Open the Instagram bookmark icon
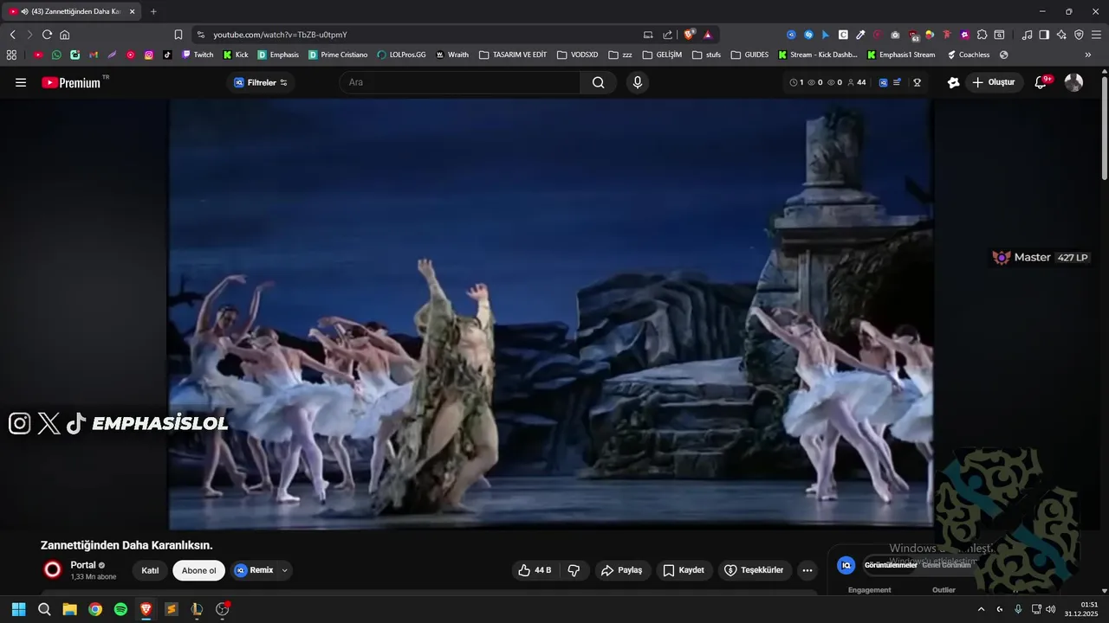Image resolution: width=1109 pixels, height=623 pixels. tap(149, 55)
